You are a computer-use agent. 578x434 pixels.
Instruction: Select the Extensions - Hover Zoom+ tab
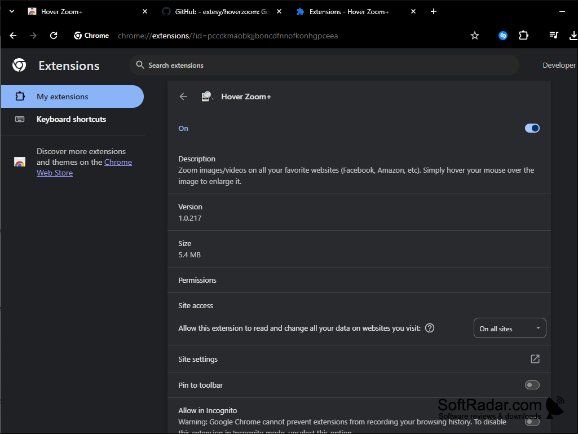pyautogui.click(x=356, y=11)
